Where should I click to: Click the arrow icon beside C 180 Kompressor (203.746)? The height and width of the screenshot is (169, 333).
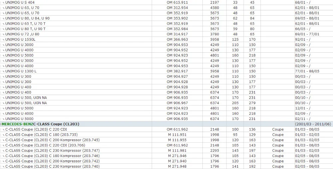pos(3,156)
